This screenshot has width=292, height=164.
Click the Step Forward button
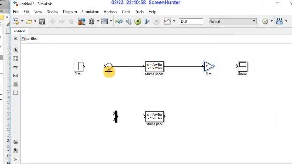(147, 21)
